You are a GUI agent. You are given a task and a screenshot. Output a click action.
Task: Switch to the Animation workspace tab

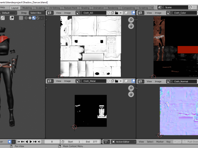pyautogui.click(x=99, y=8)
